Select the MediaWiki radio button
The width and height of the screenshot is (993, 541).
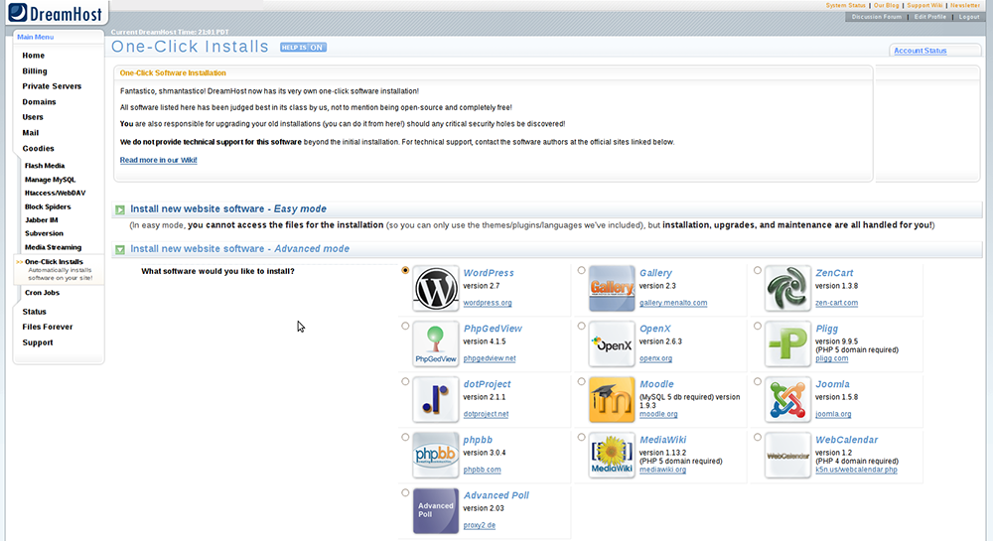pos(581,437)
